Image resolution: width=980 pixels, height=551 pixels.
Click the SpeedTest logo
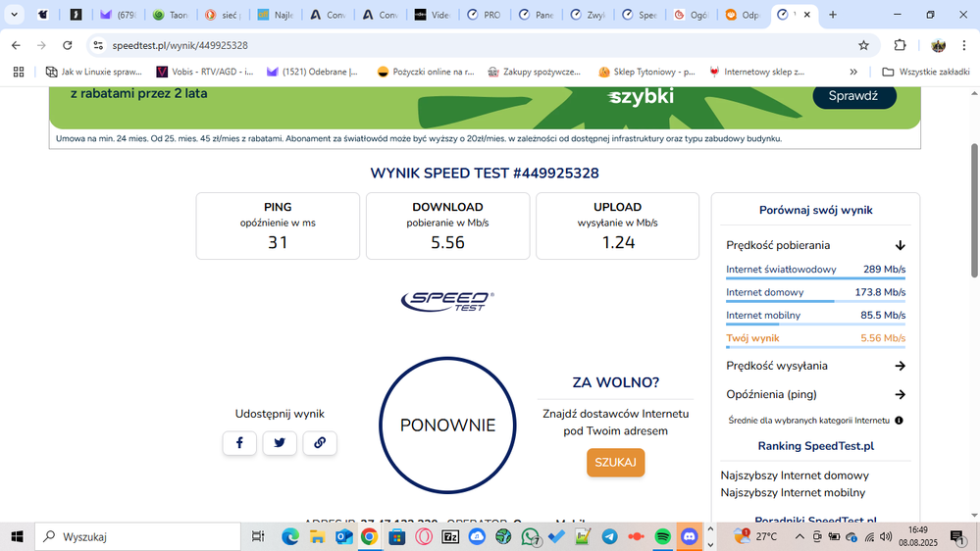[447, 301]
